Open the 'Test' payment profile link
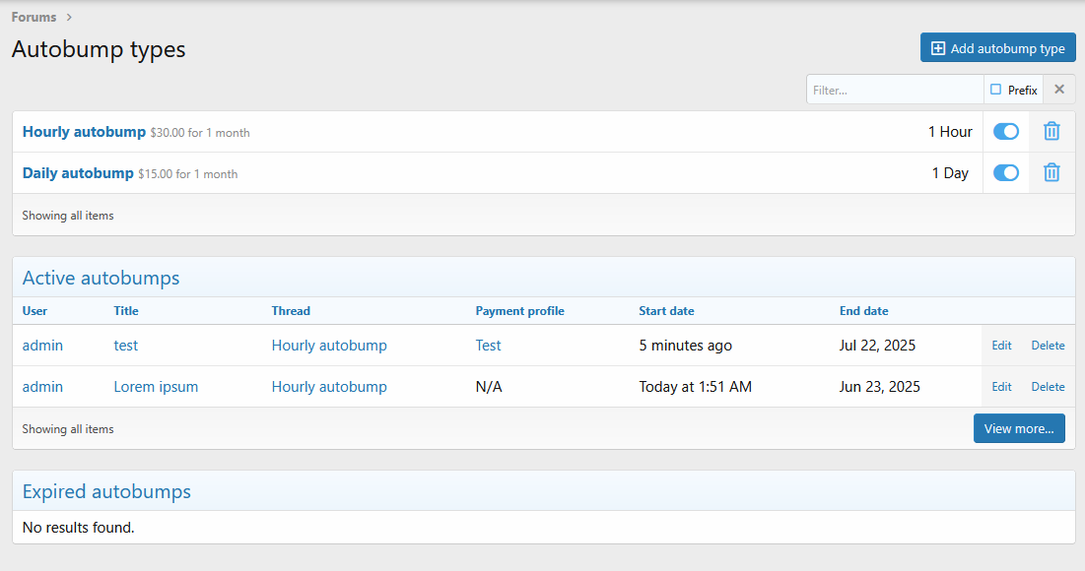The width and height of the screenshot is (1085, 571). (x=488, y=346)
